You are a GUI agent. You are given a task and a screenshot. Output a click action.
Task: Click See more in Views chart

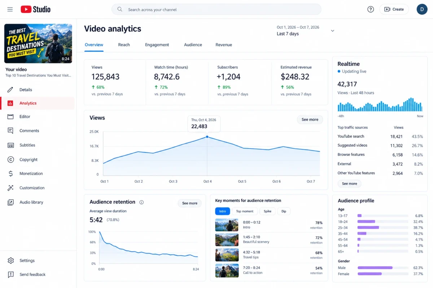point(310,120)
